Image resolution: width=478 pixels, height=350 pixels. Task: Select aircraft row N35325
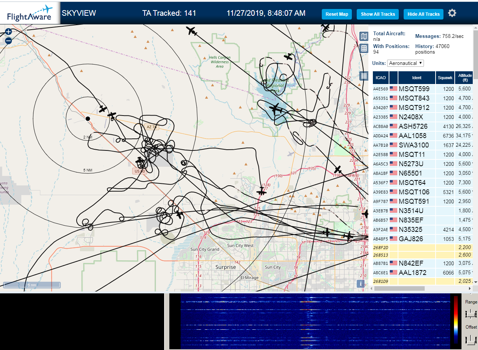coord(423,230)
